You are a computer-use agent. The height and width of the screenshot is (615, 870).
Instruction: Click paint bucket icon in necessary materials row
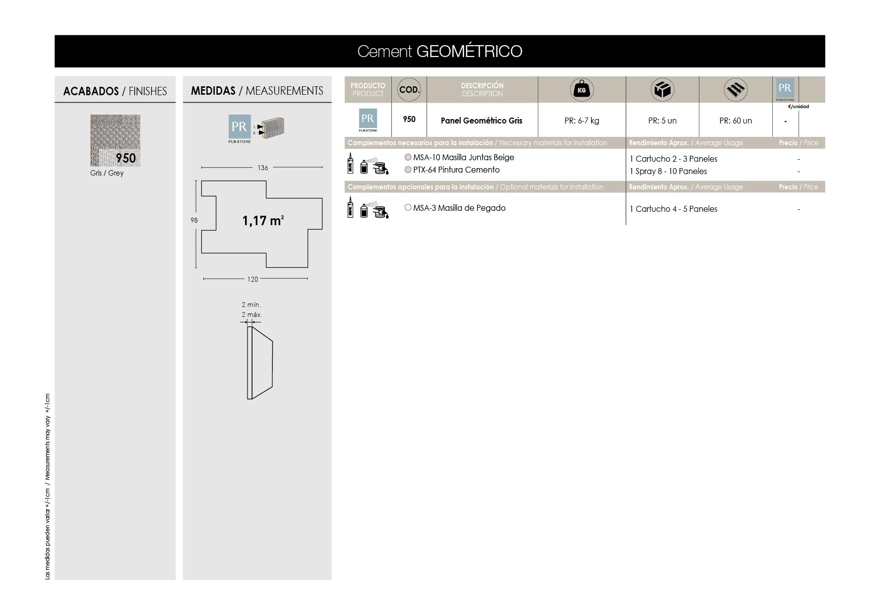pyautogui.click(x=380, y=167)
